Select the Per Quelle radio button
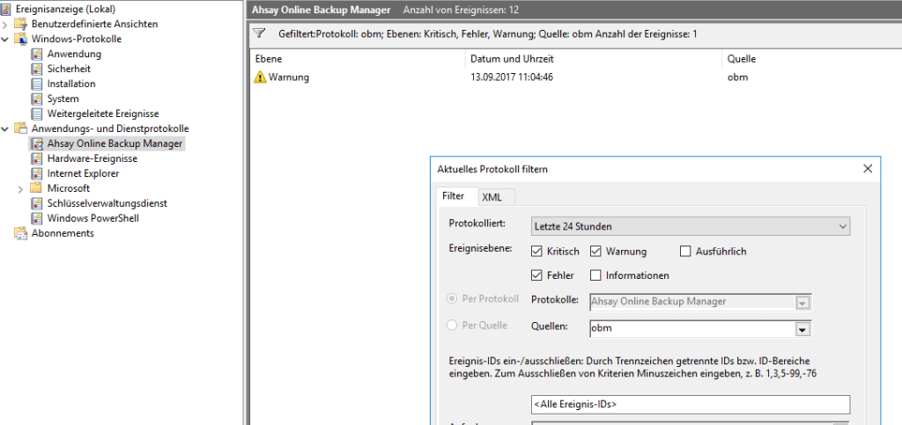Image resolution: width=902 pixels, height=425 pixels. (452, 325)
